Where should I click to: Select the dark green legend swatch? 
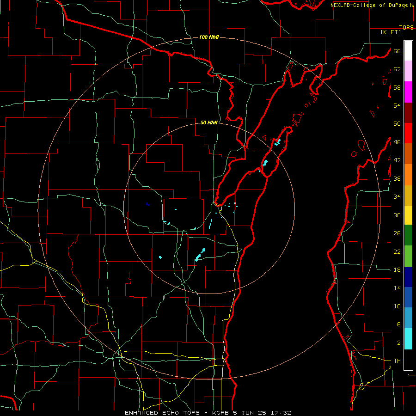click(x=408, y=235)
